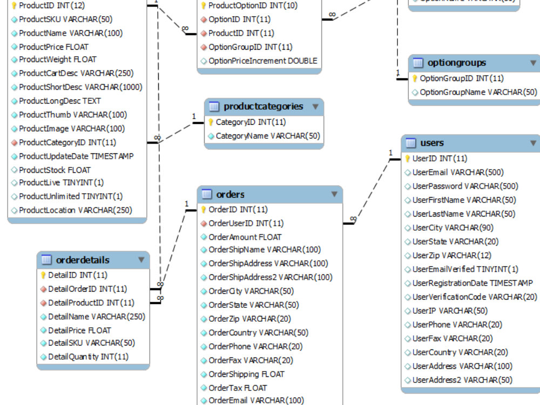Select the optiongroups table title
540x405 pixels.
pos(457,63)
